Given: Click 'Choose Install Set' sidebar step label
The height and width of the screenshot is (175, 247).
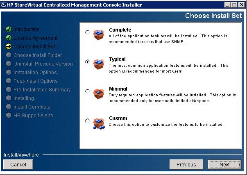Looking at the screenshot, I should [34, 46].
